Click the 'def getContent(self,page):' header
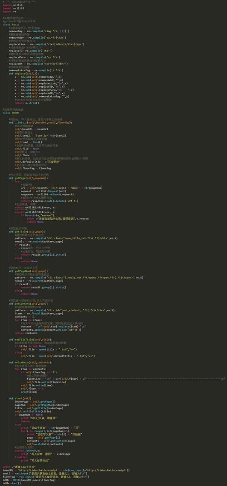Viewport: 227px width, 486px height. coord(29,304)
